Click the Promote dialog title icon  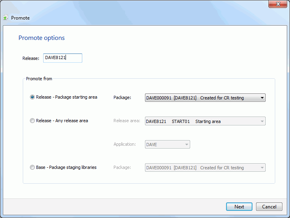[6, 18]
